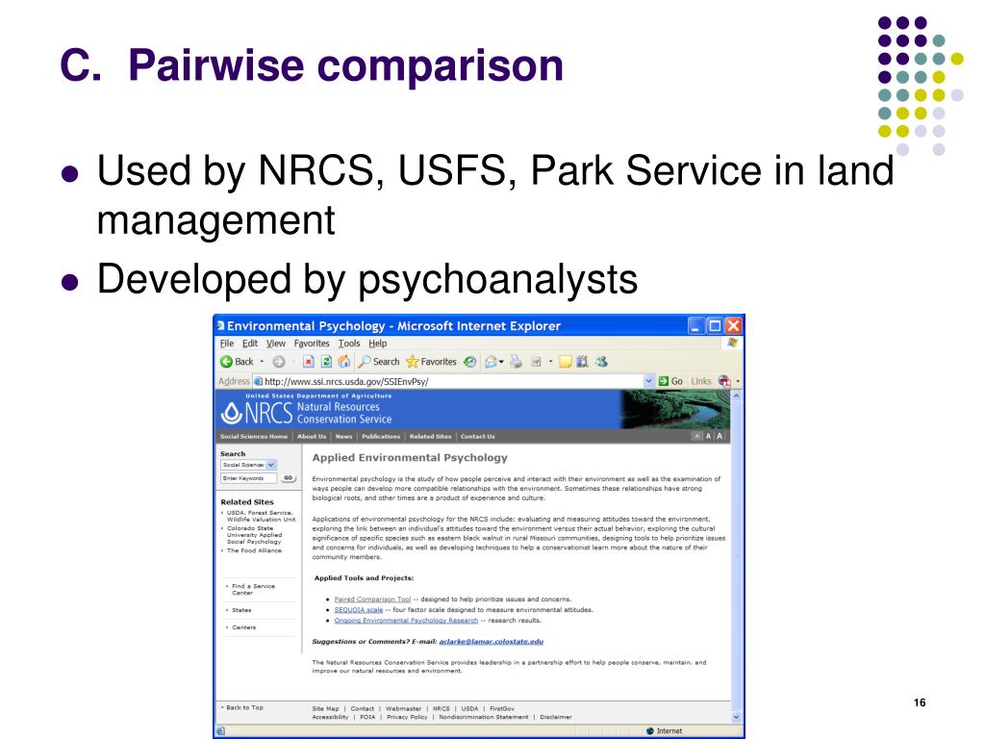The height and width of the screenshot is (739, 985).
Task: Click the page icon in the address bar
Action: coord(258,381)
